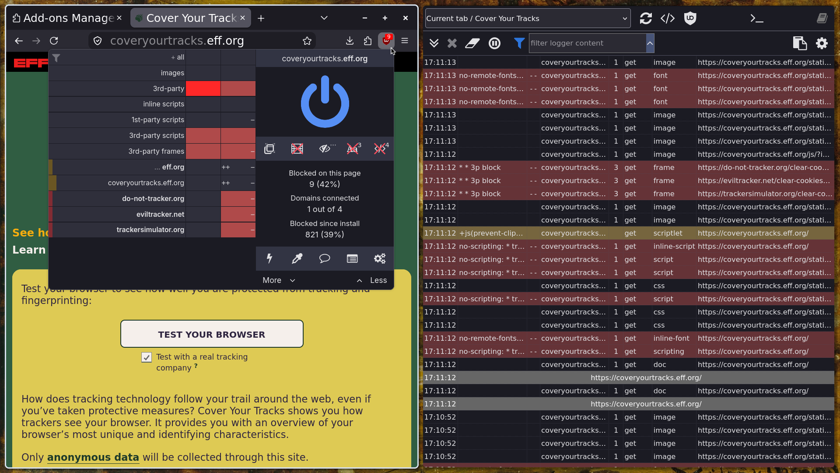Reload the Cover Your Tracks page
The width and height of the screenshot is (840, 473).
(54, 41)
